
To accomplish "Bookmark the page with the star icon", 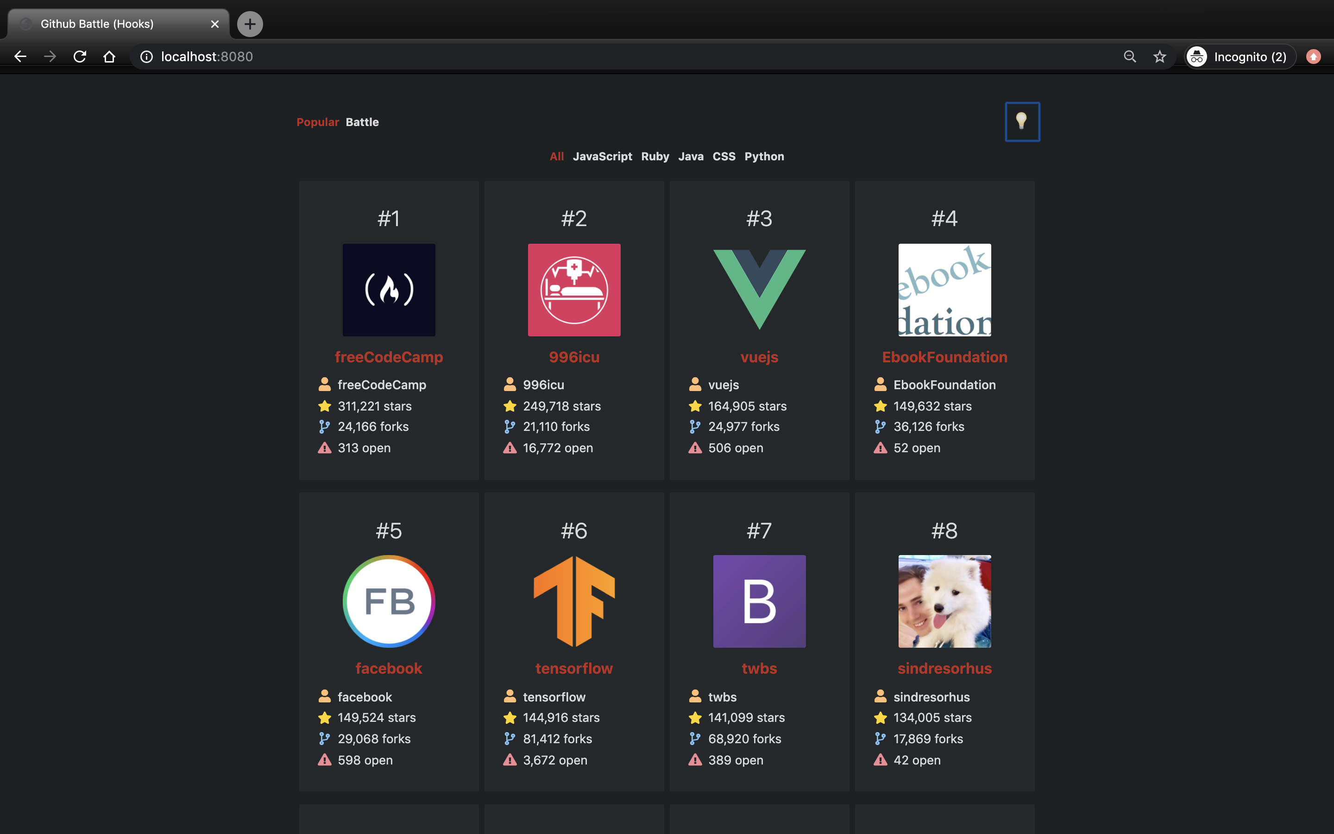I will point(1160,56).
